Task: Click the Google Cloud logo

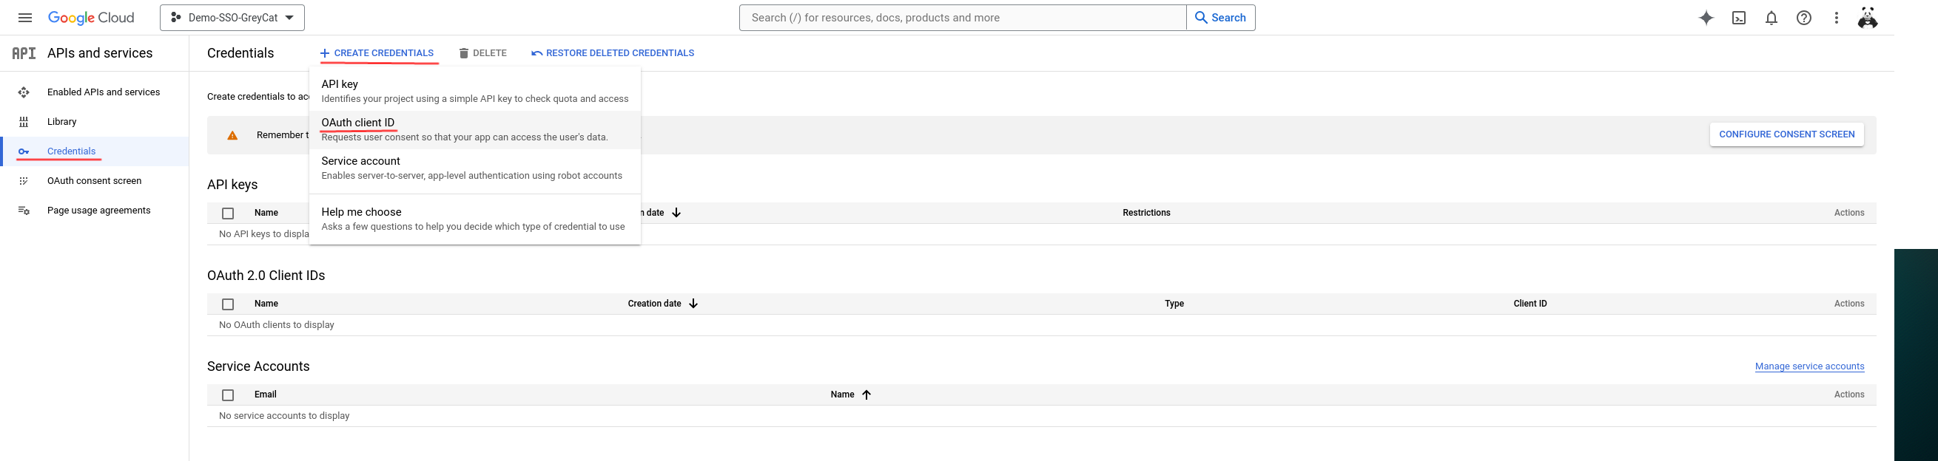Action: click(x=91, y=18)
